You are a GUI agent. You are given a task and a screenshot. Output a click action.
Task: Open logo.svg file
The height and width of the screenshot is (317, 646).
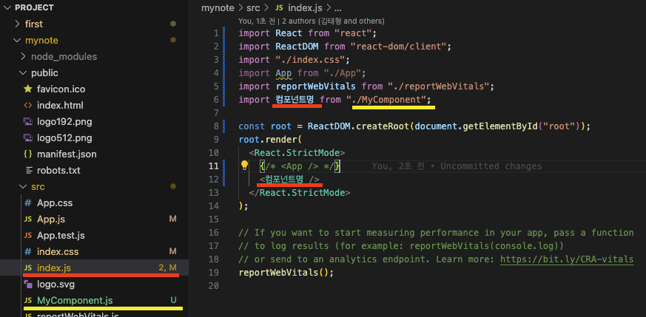pyautogui.click(x=55, y=284)
